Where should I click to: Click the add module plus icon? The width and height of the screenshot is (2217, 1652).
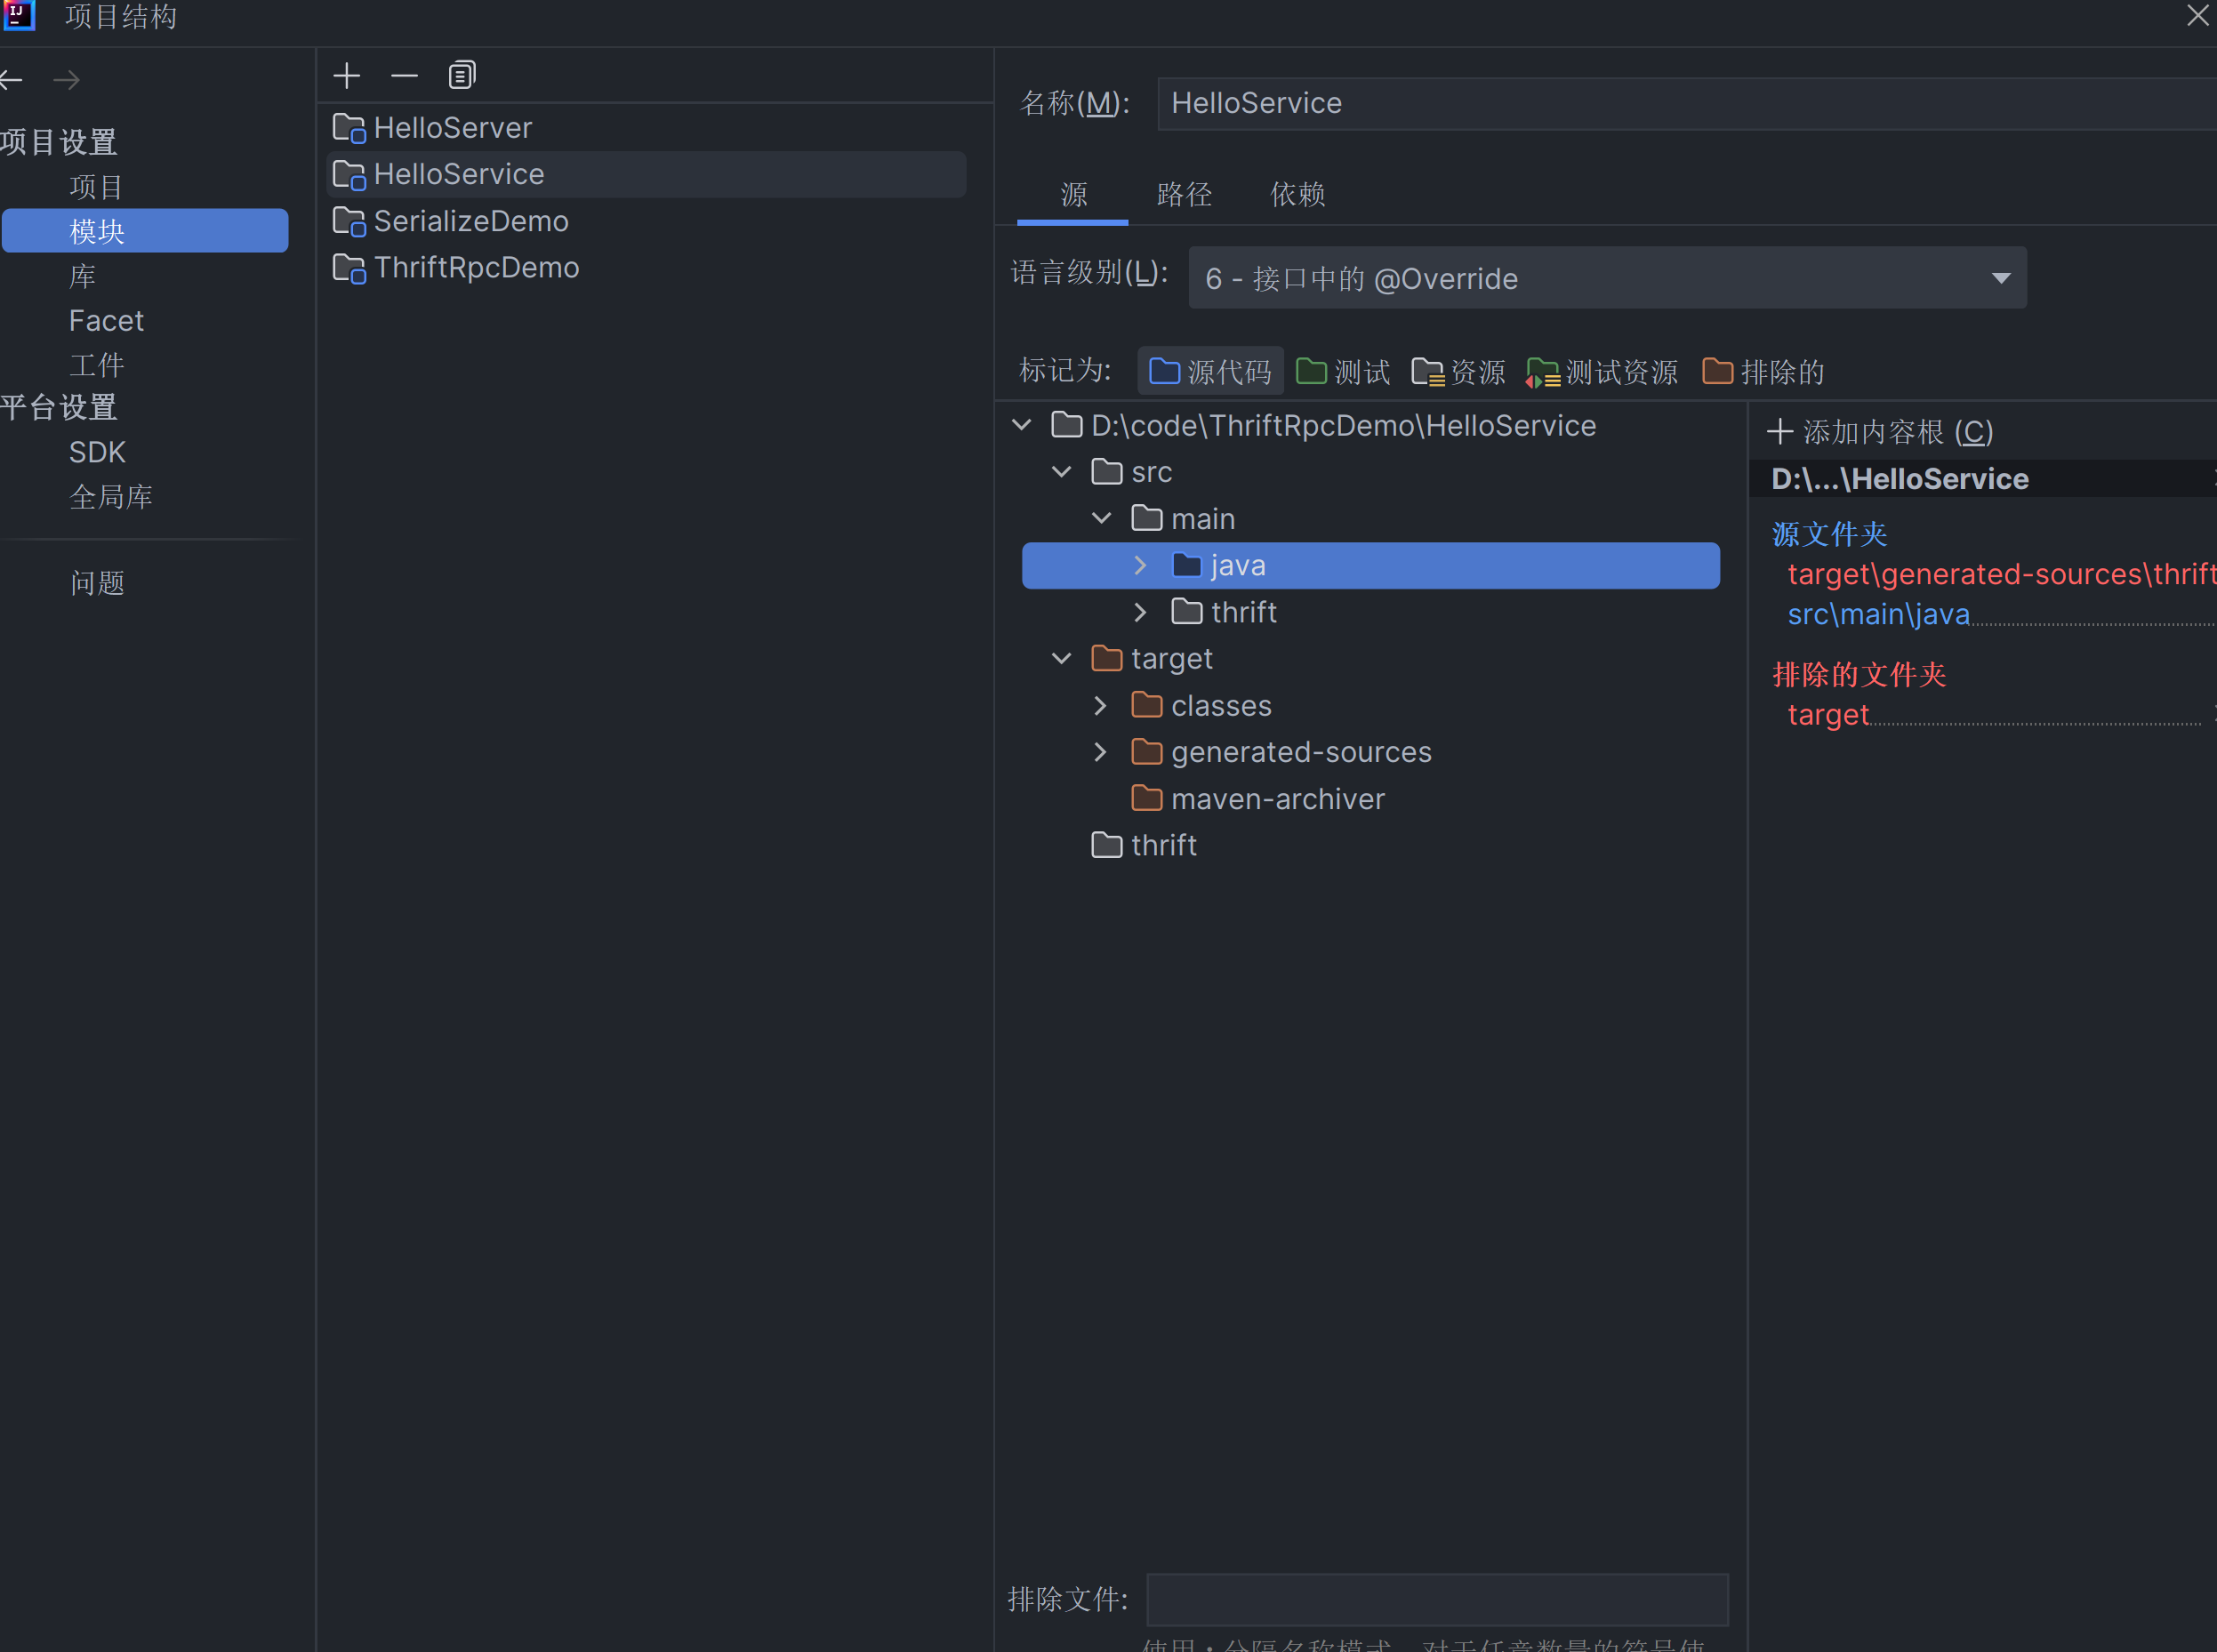[x=346, y=75]
